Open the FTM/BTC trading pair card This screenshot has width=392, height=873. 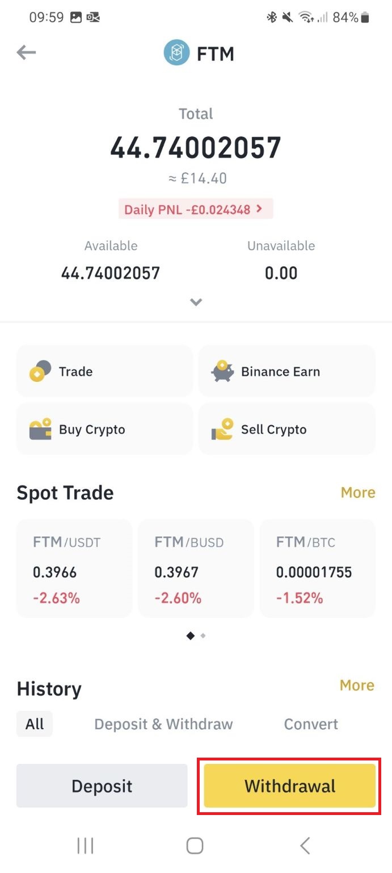click(318, 568)
